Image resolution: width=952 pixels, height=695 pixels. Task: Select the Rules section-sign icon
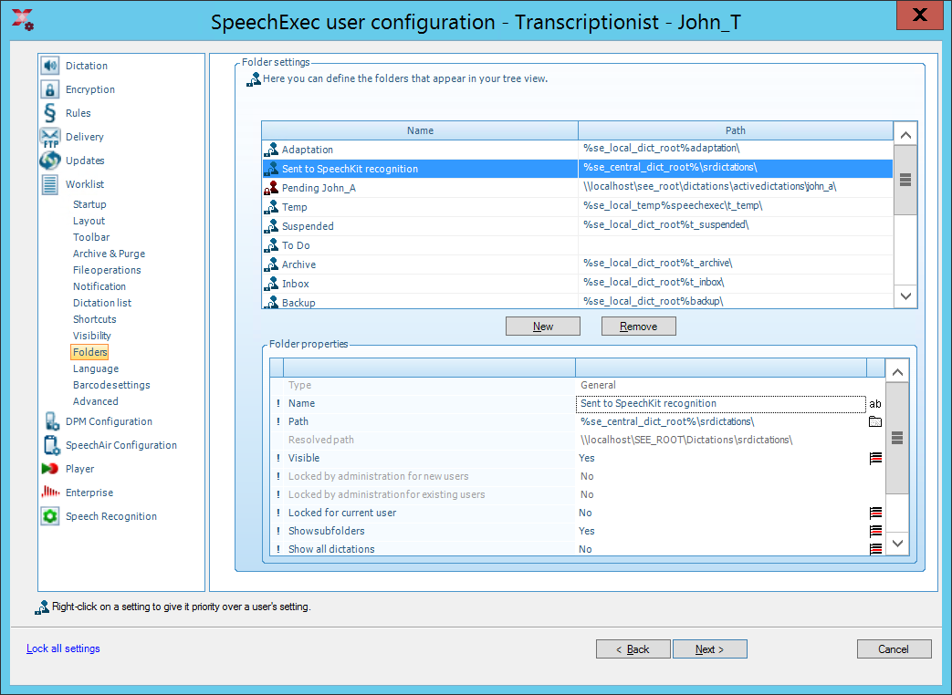(50, 113)
